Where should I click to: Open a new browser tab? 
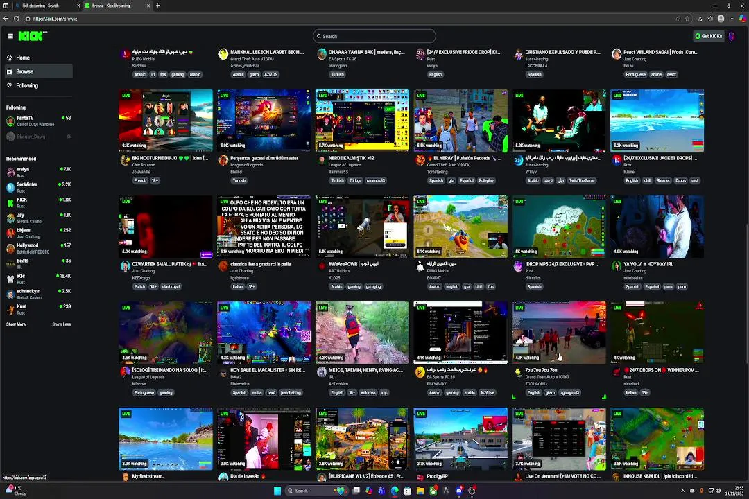158,6
